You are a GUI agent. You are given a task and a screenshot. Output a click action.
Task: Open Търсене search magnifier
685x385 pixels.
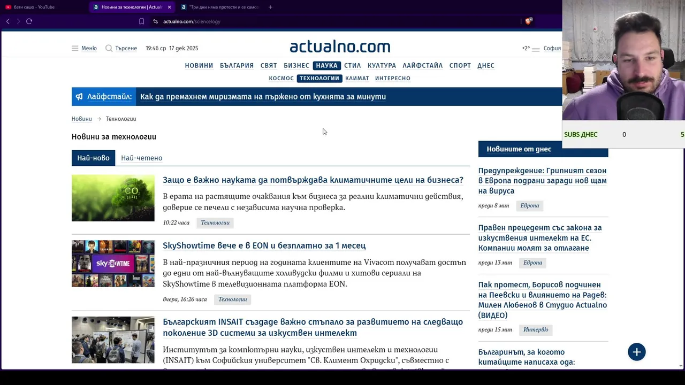point(109,48)
